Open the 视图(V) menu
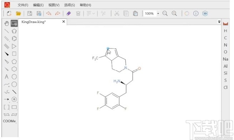234x140 pixels. pyautogui.click(x=54, y=5)
